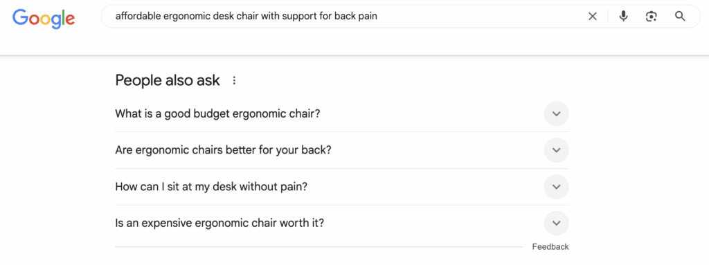Open search by image camera icon
Image resolution: width=709 pixels, height=265 pixels.
651,17
